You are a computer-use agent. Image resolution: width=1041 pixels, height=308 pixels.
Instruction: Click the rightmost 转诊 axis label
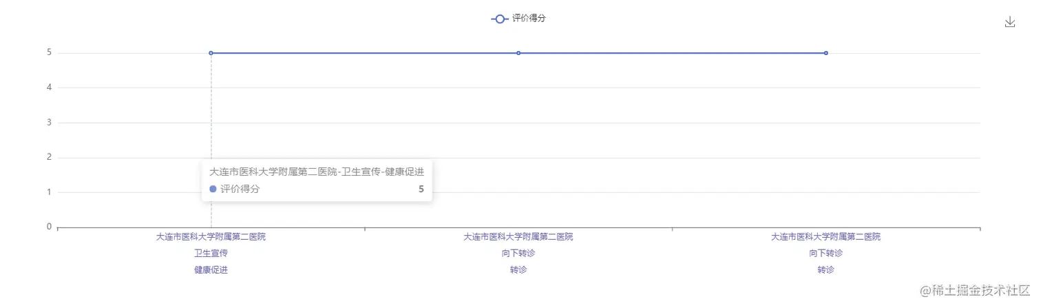click(x=826, y=270)
